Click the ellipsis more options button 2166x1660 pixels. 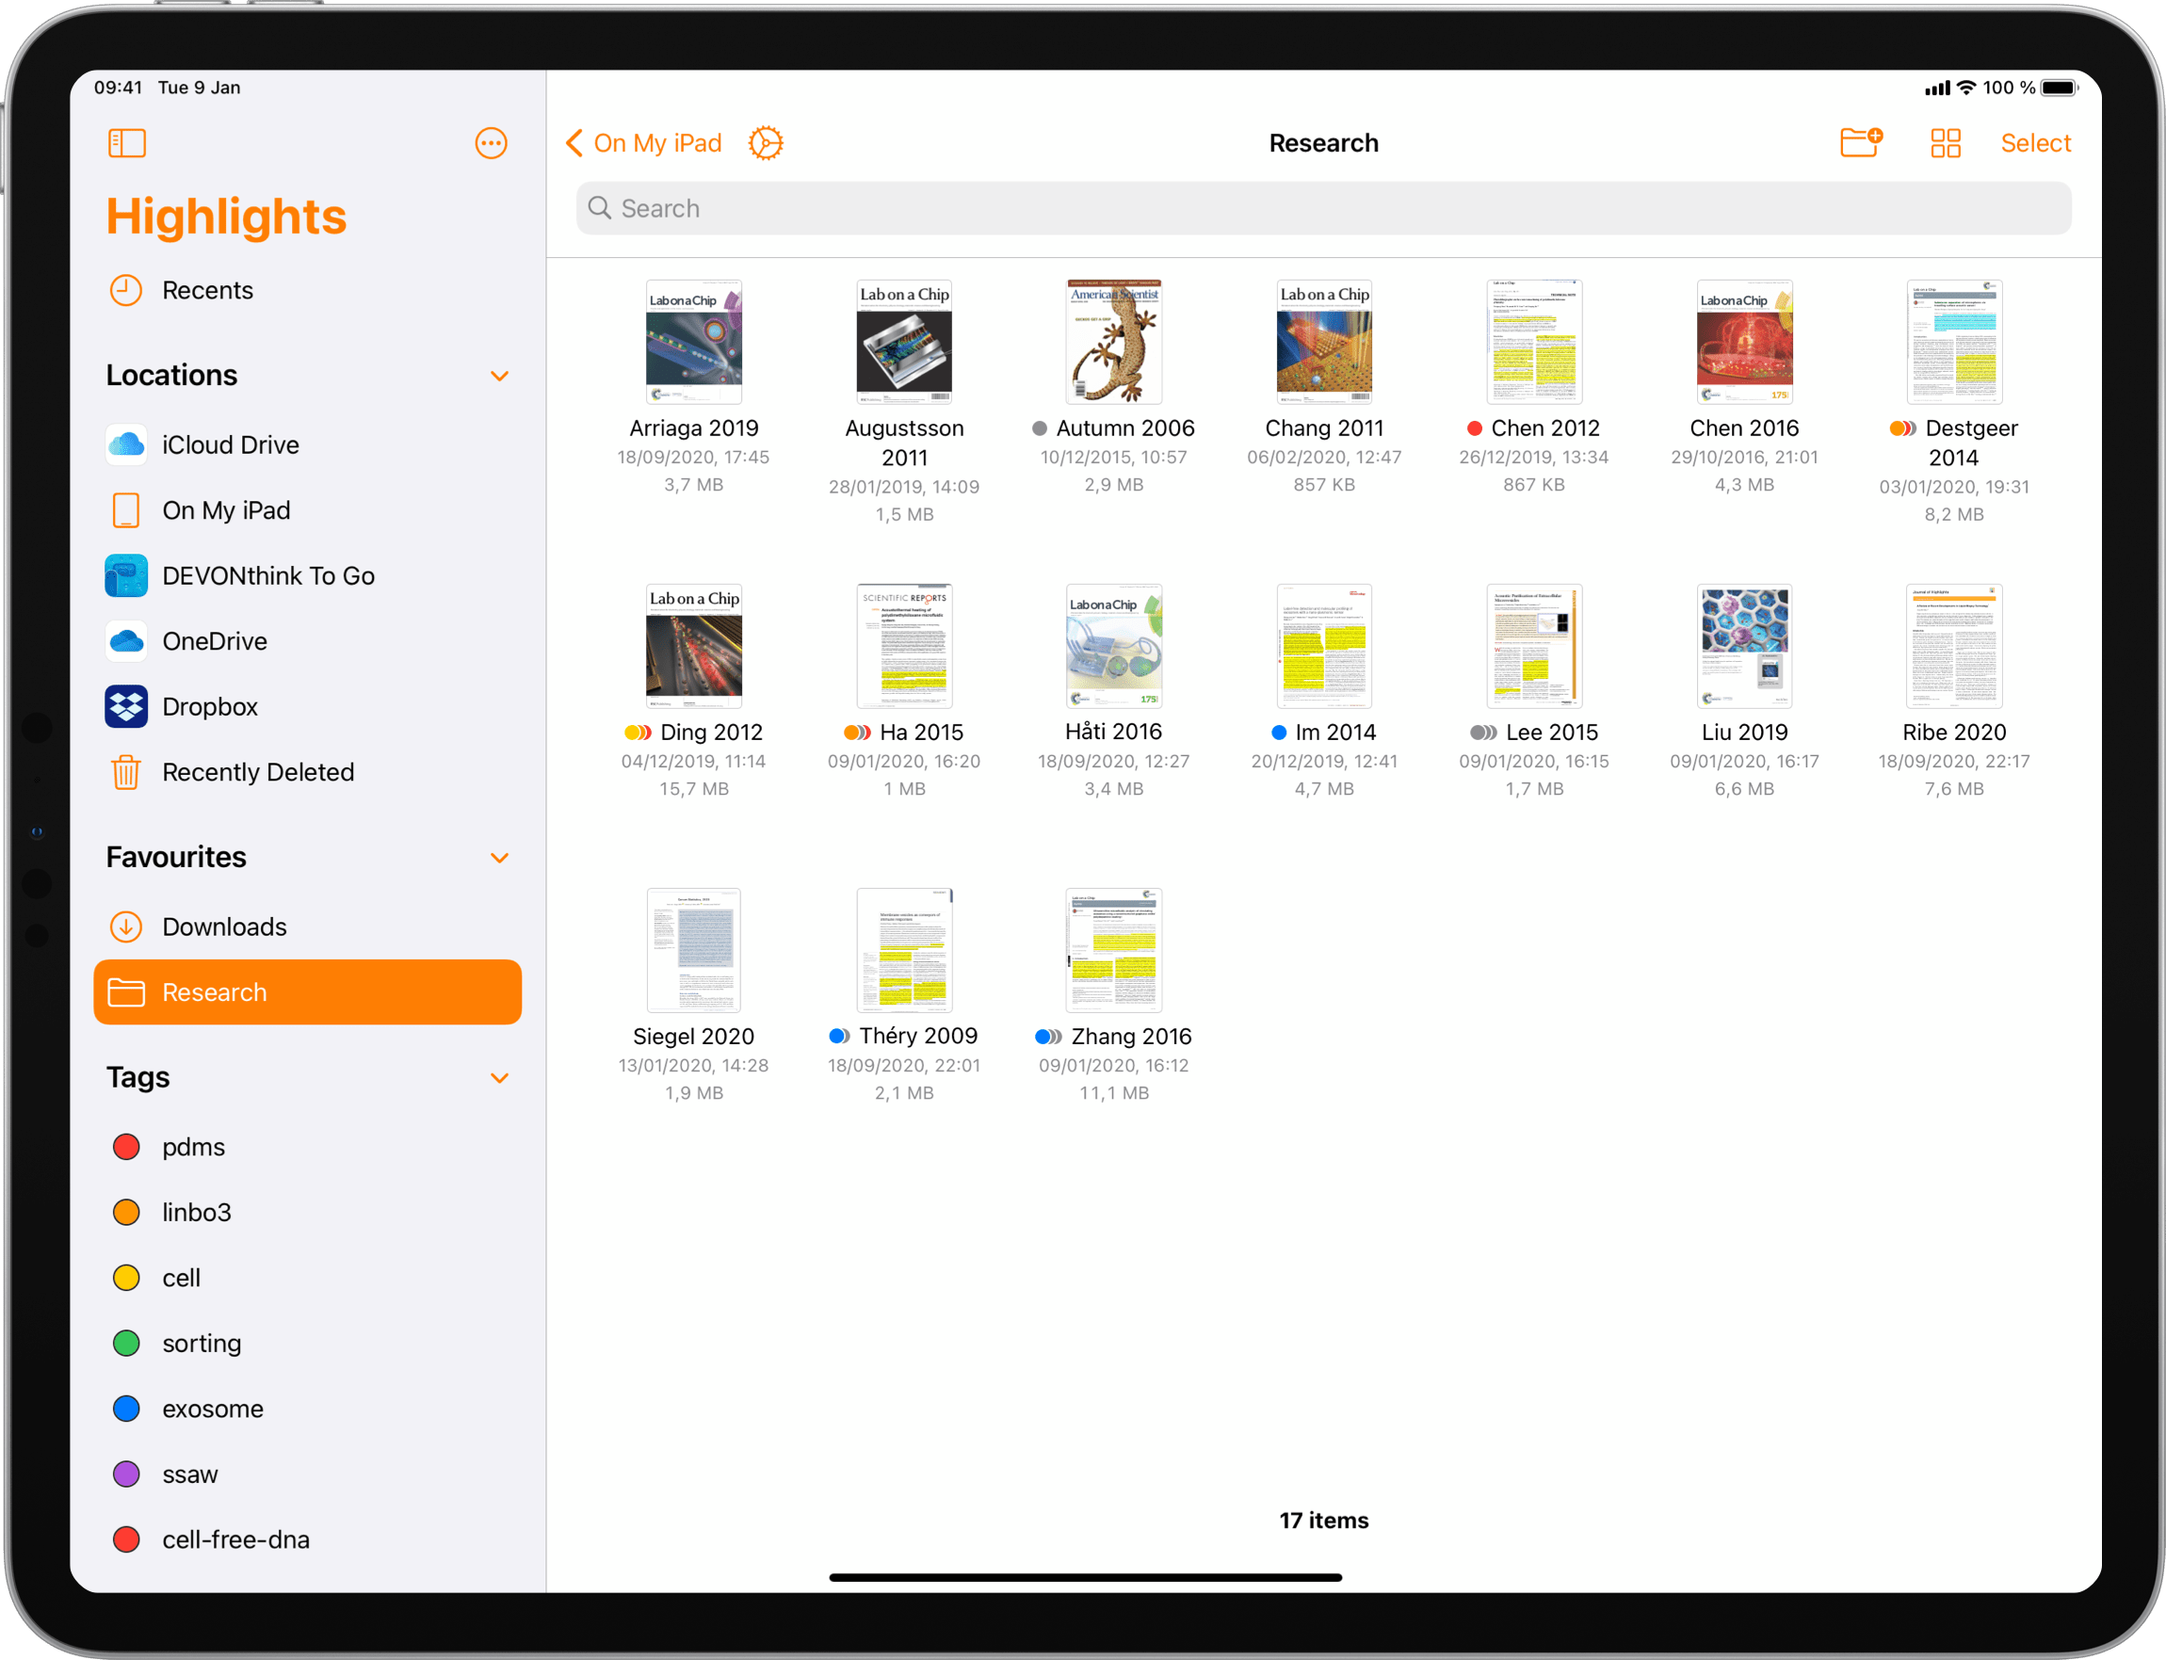(x=492, y=143)
